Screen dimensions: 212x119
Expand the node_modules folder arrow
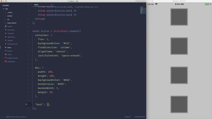(x=5, y=23)
